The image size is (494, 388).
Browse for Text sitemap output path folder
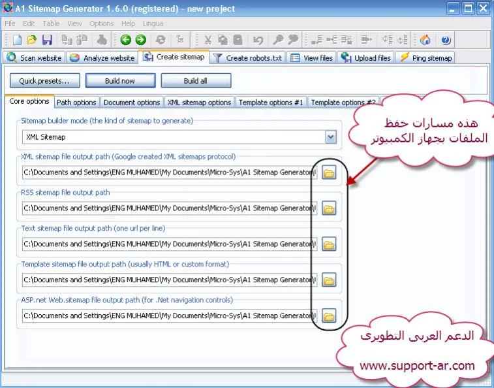point(329,244)
